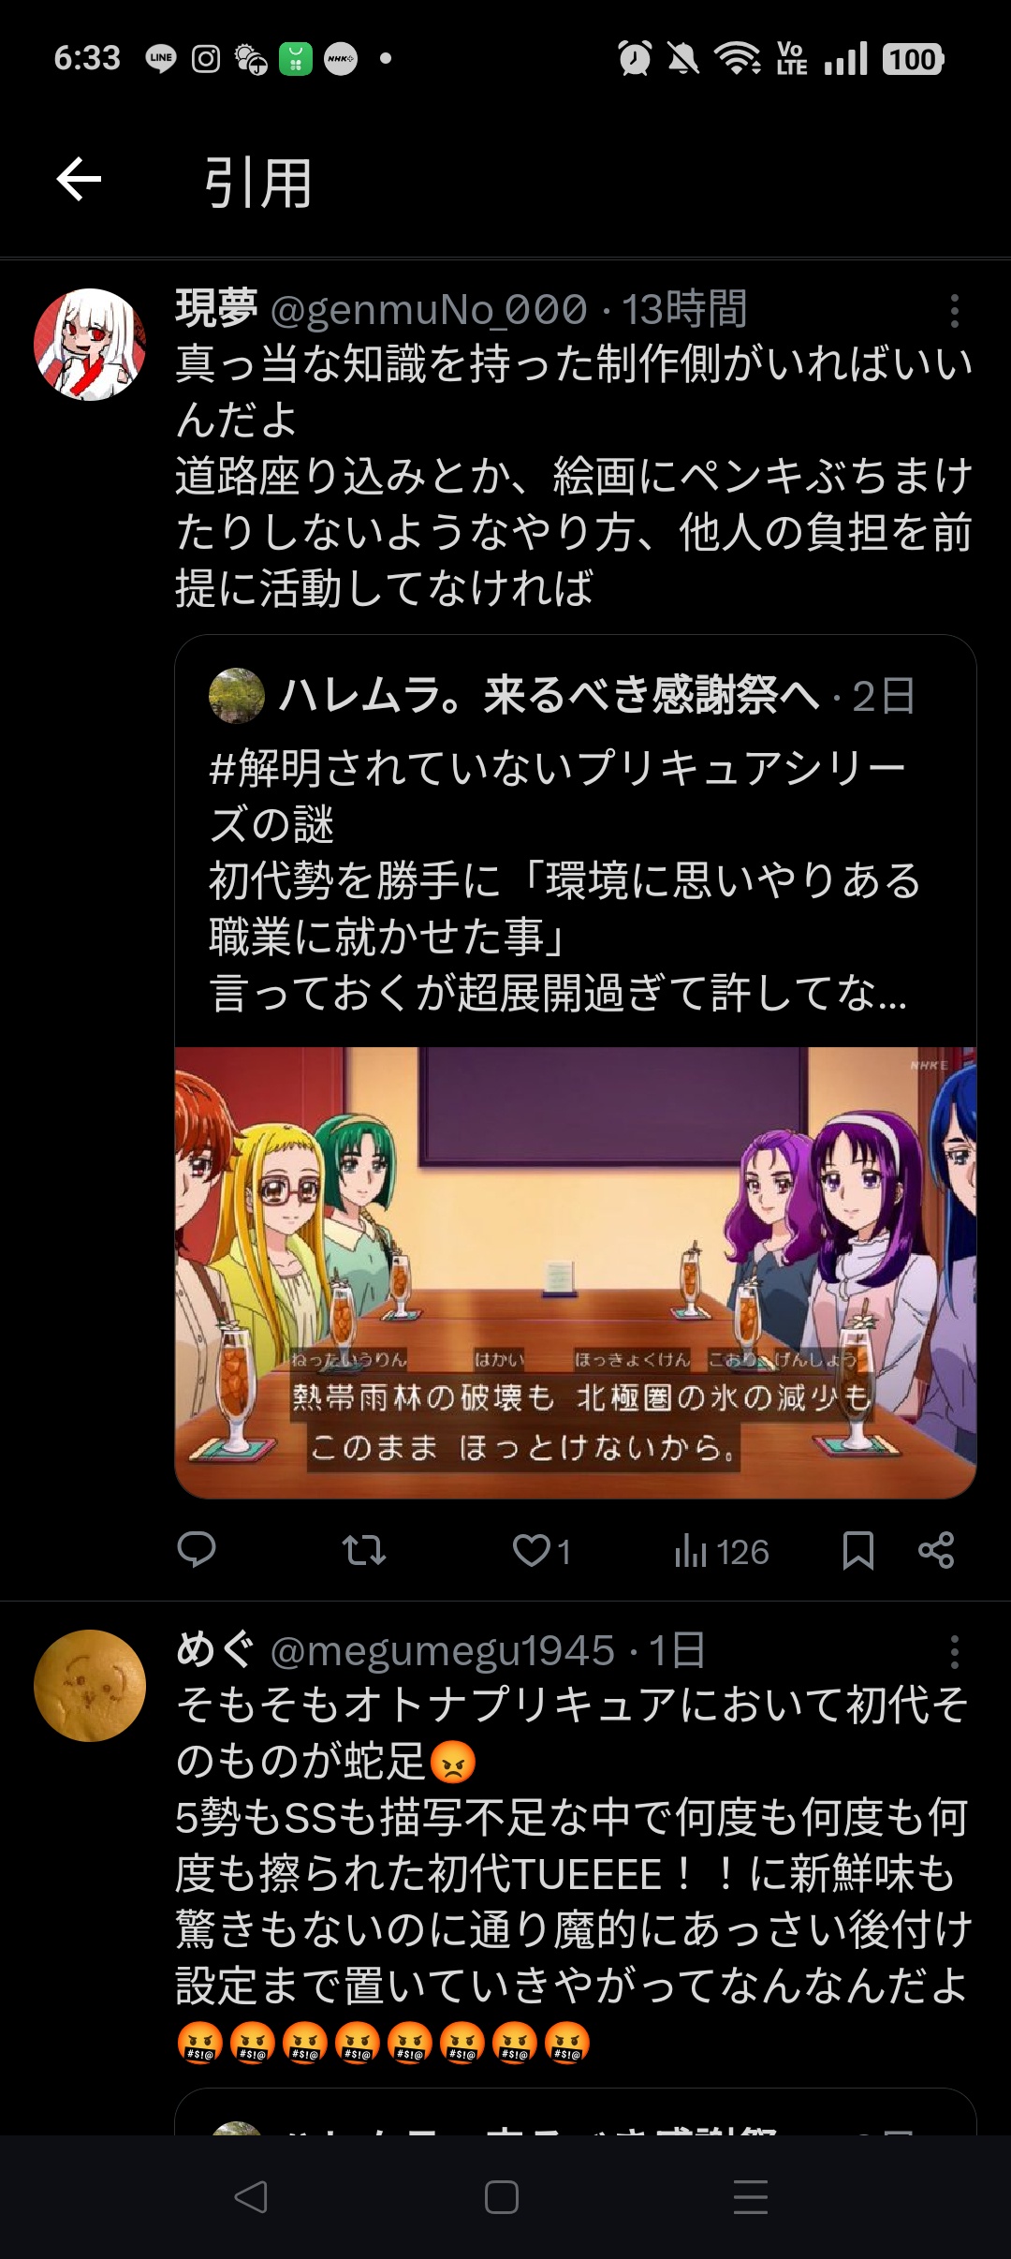Open Android recent apps button
1011x2259 pixels.
click(x=751, y=2197)
